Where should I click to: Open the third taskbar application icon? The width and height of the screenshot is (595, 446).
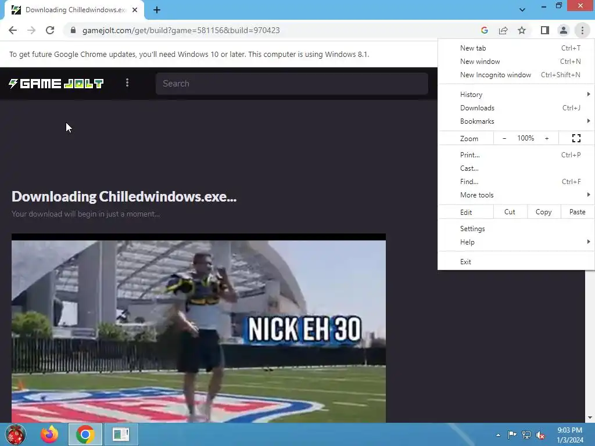pos(121,434)
